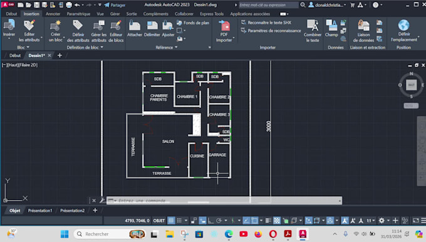The image size is (426, 242).
Task: Toggle snap mode in status bar
Action: 179,221
